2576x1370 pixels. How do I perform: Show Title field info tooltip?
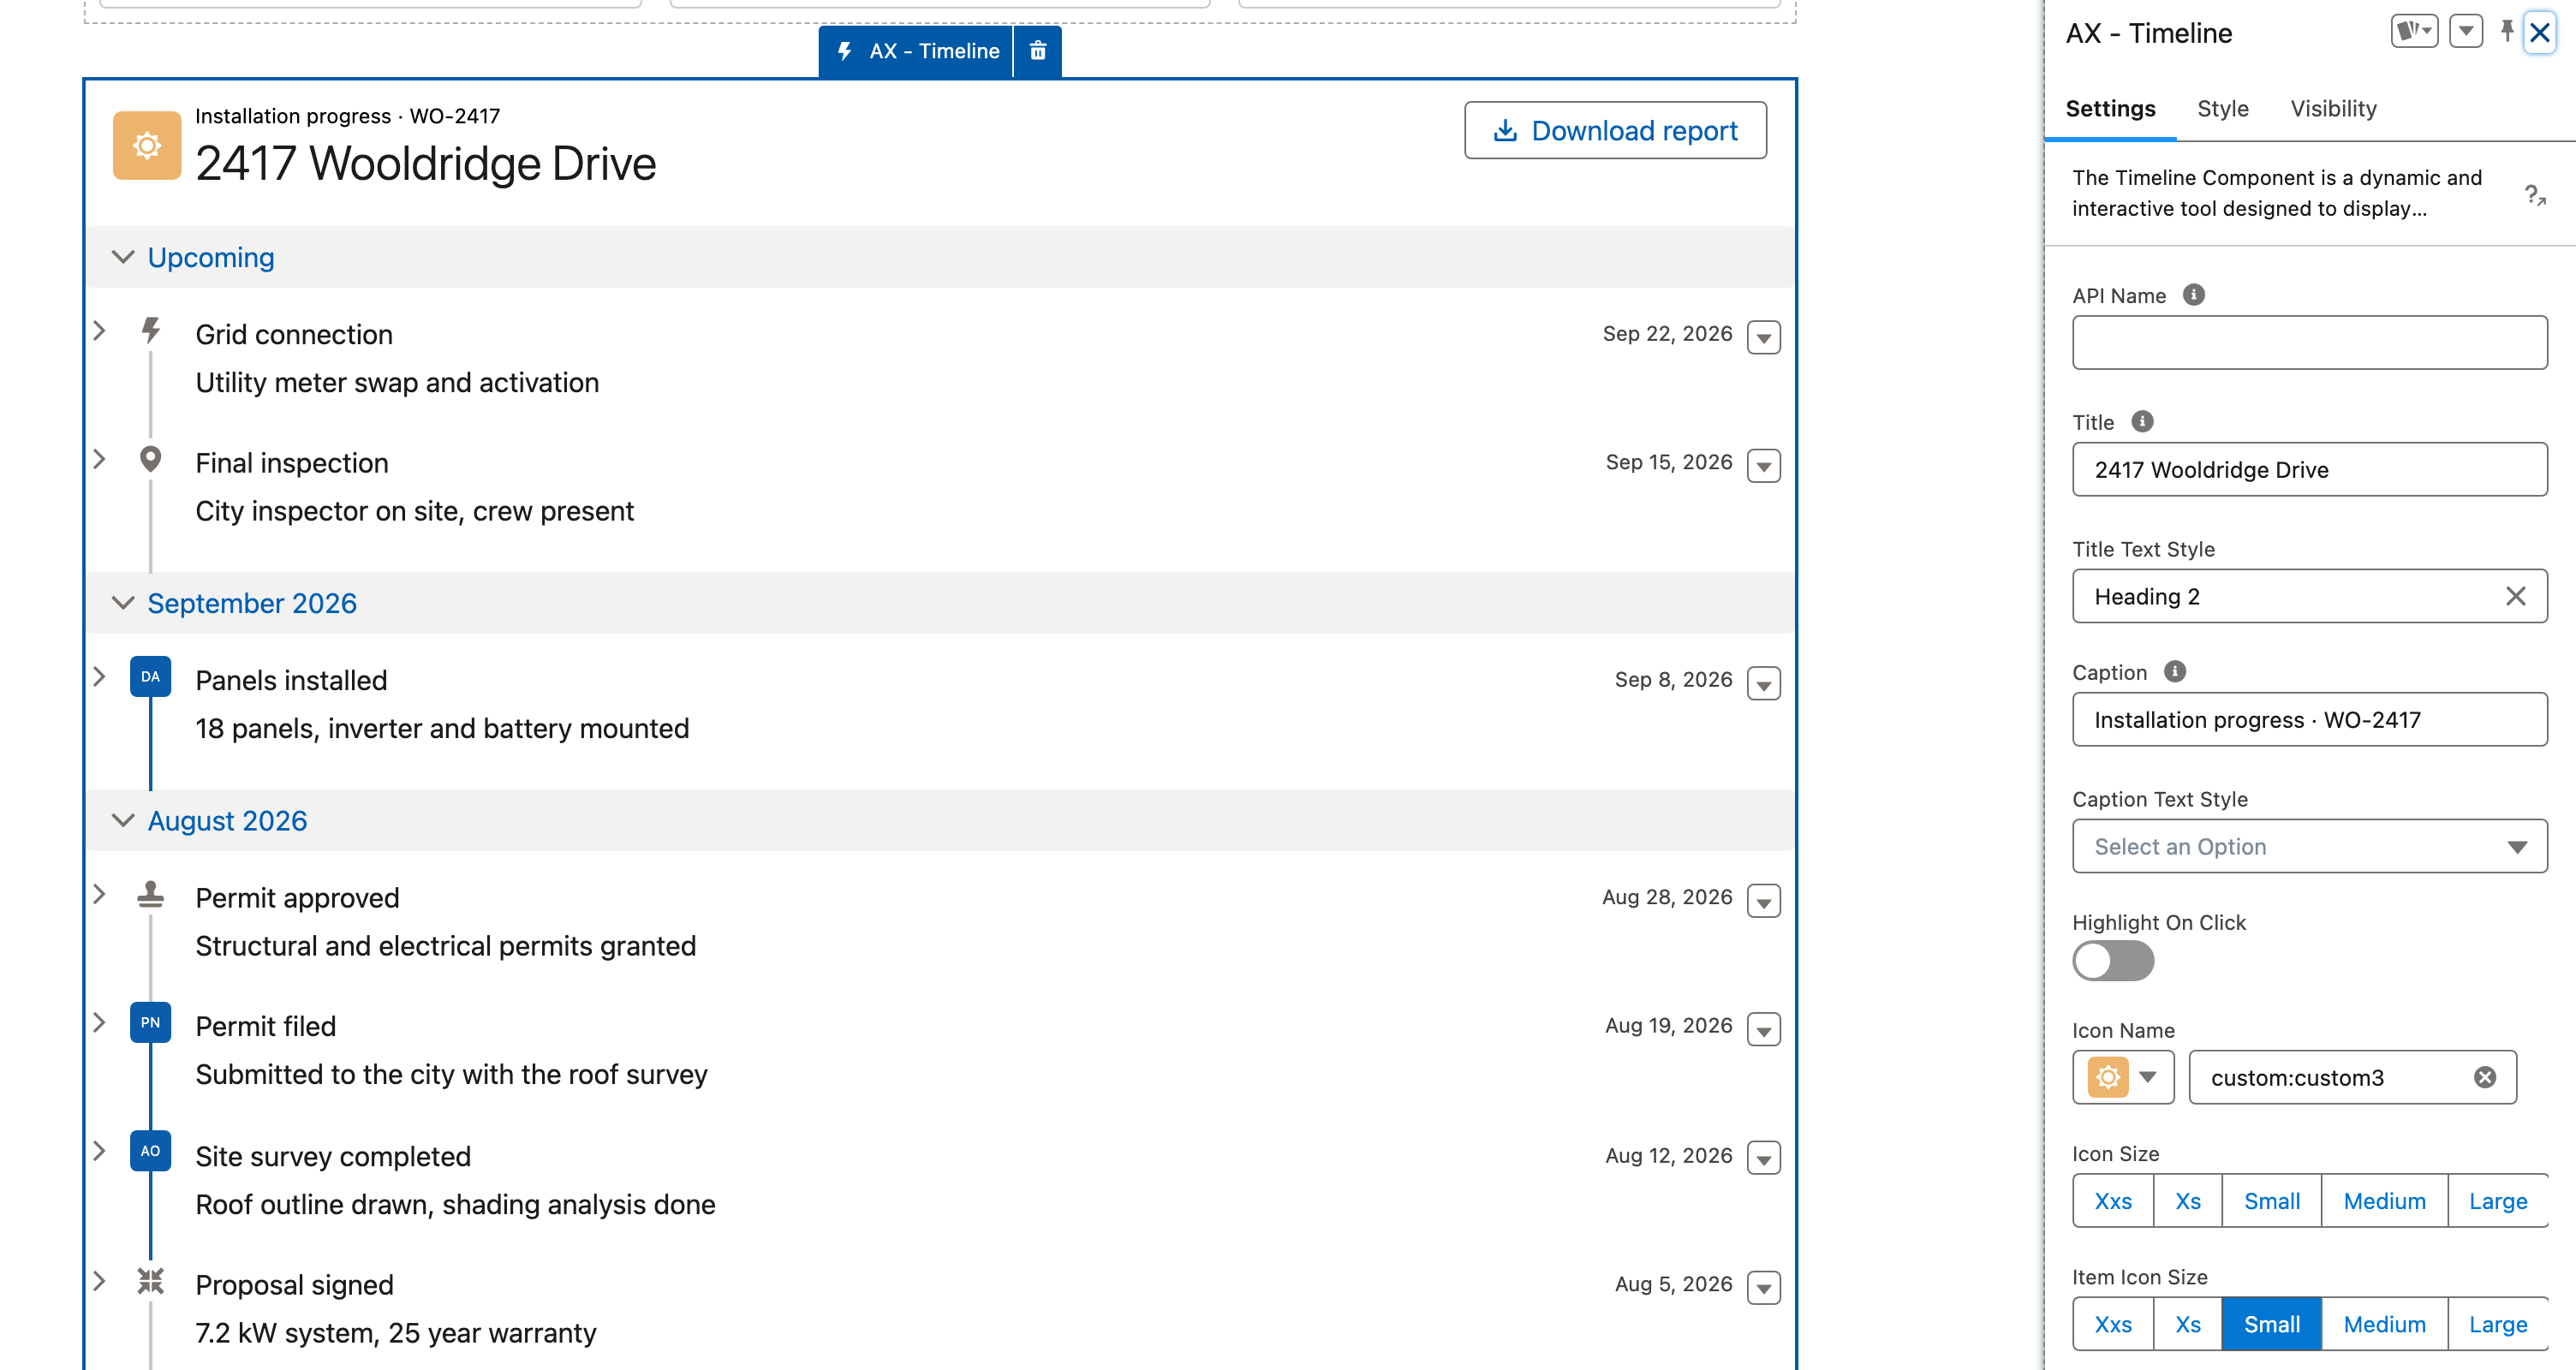[2142, 422]
